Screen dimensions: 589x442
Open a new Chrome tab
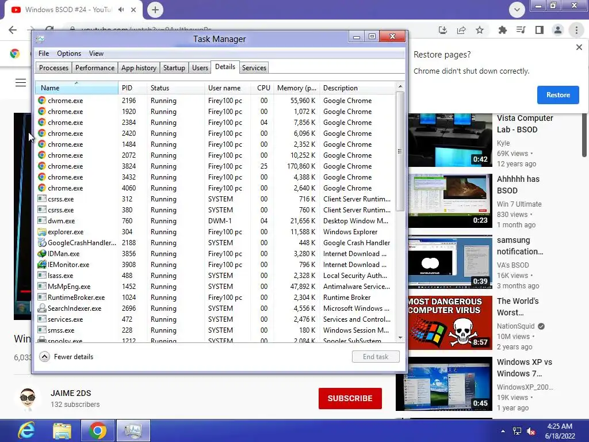tap(155, 10)
